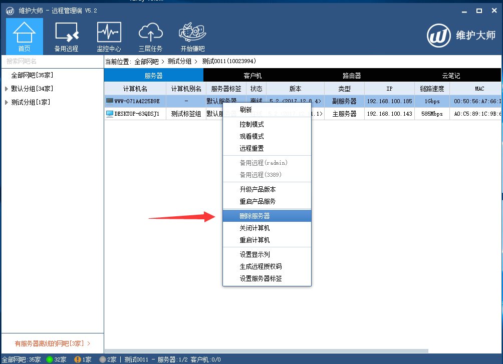503x364 pixels.
Task: Click the 585Mbps link speed cell
Action: pos(432,114)
